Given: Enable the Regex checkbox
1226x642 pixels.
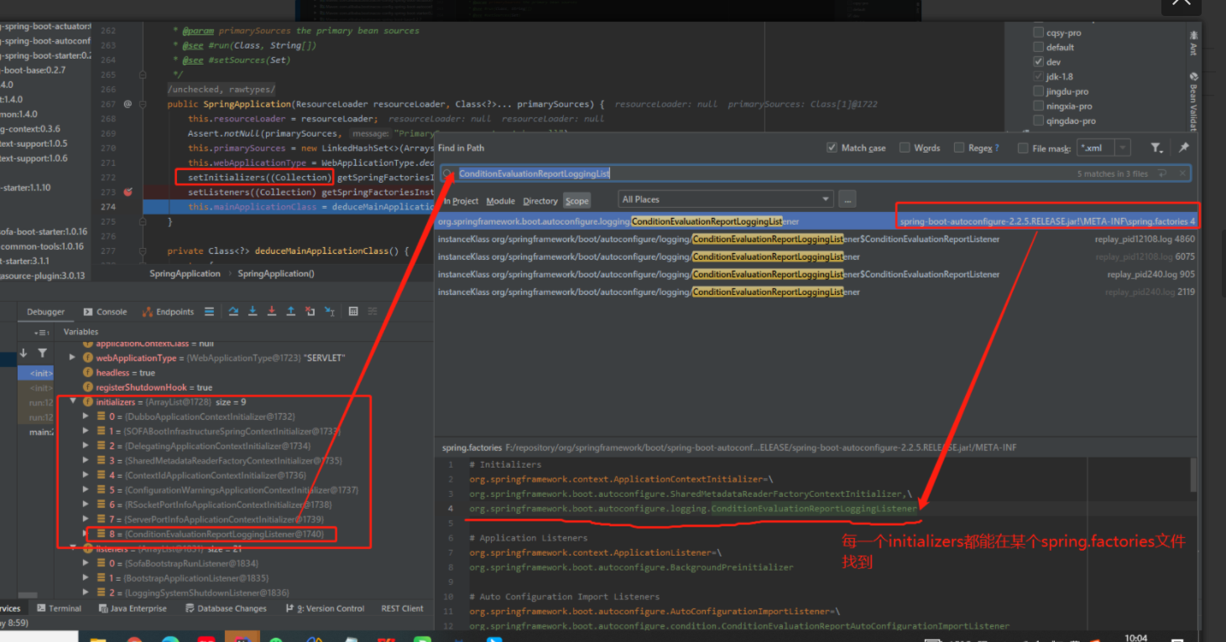Looking at the screenshot, I should pyautogui.click(x=959, y=148).
